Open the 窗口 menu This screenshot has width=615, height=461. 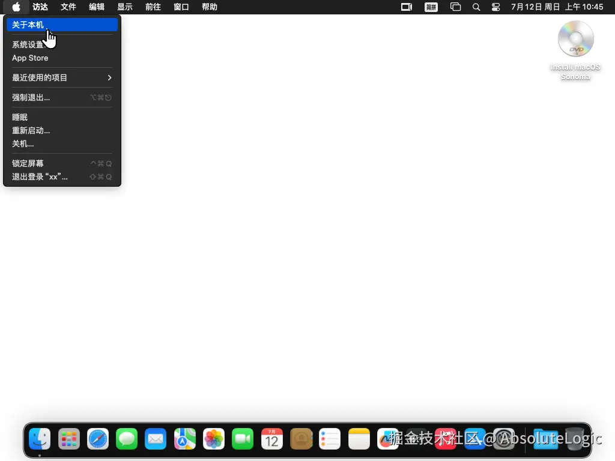pos(181,7)
